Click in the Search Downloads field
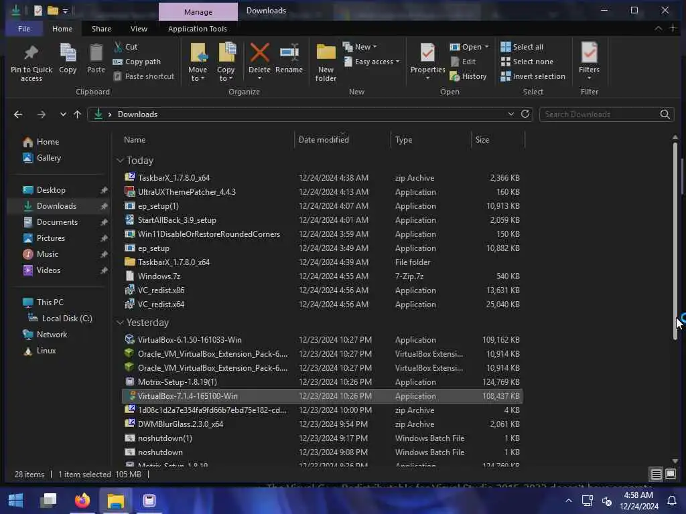 tap(600, 114)
